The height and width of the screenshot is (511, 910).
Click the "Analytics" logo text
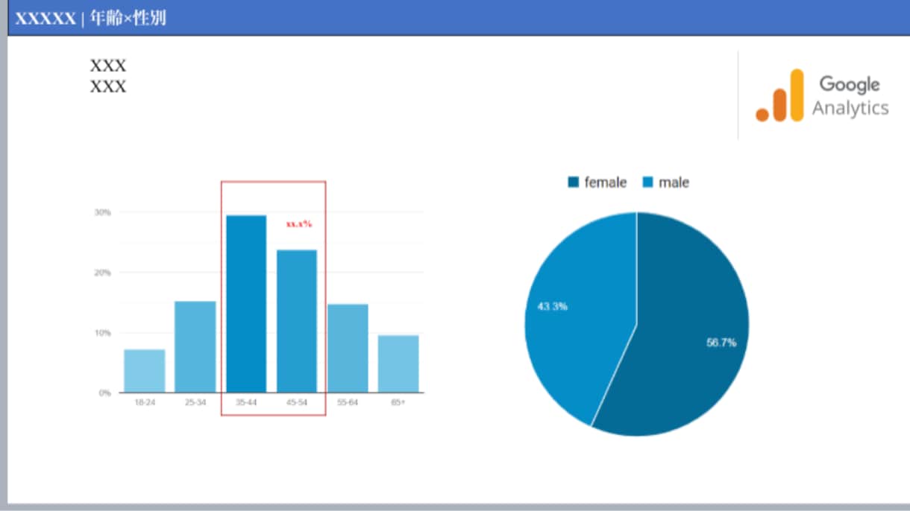coord(850,108)
